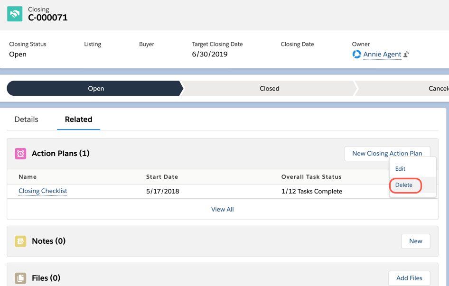The image size is (449, 286).
Task: Select the Open stage on the path
Action: click(x=96, y=88)
